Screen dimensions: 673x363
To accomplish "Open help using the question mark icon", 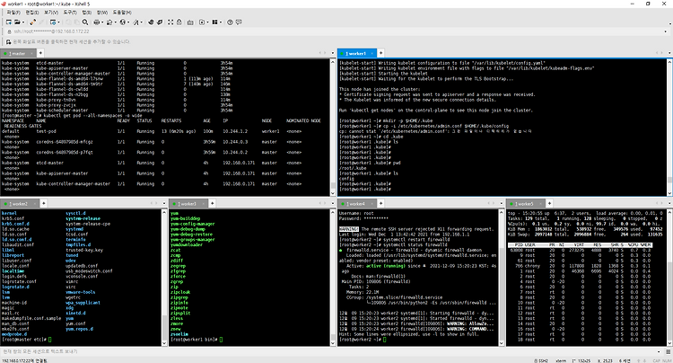I will pos(230,22).
